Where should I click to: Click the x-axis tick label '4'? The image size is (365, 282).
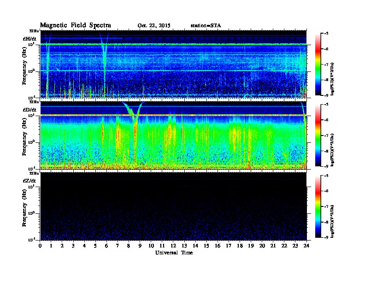(84, 246)
